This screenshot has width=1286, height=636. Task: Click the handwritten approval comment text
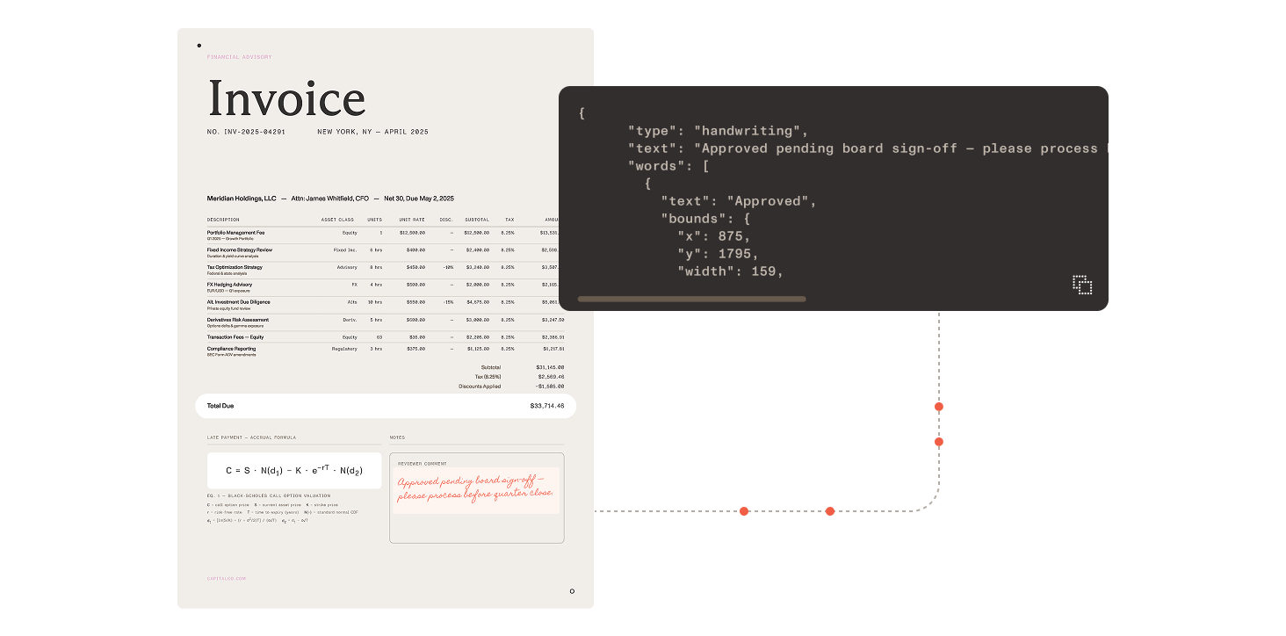475,488
